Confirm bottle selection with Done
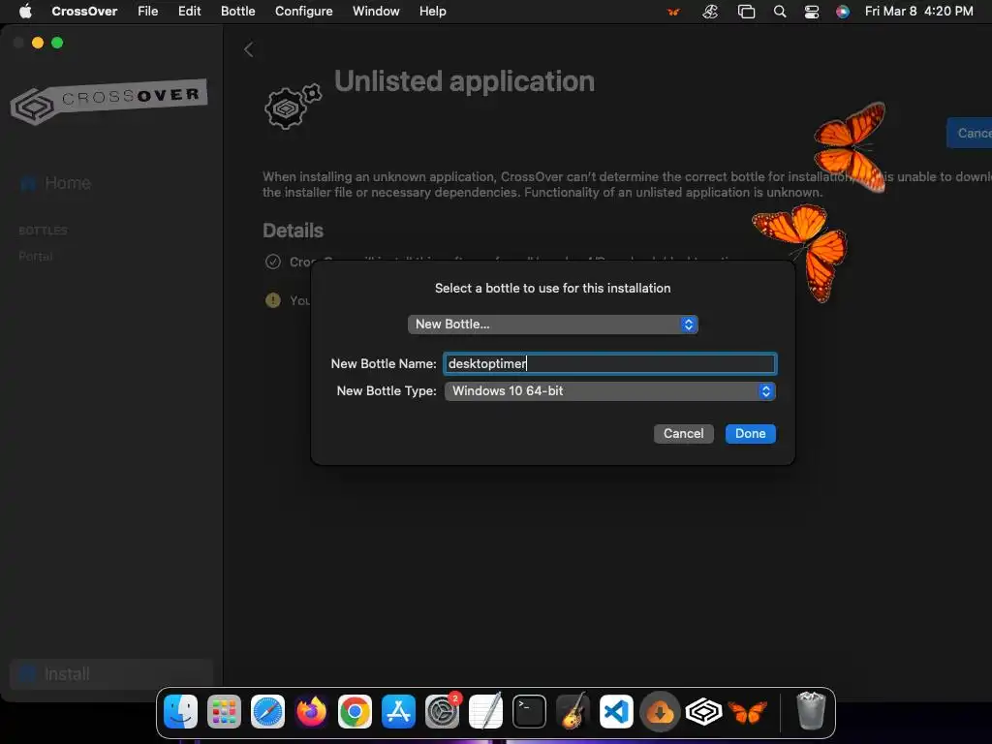This screenshot has height=744, width=992. [751, 433]
